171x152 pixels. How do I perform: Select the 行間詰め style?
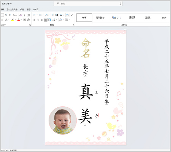pos(100,18)
